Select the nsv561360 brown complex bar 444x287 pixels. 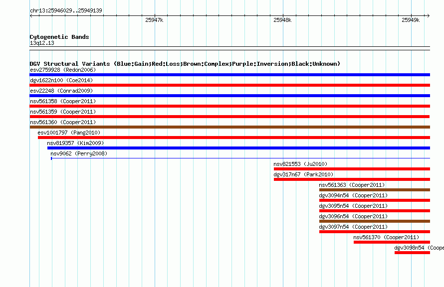[x=229, y=127]
